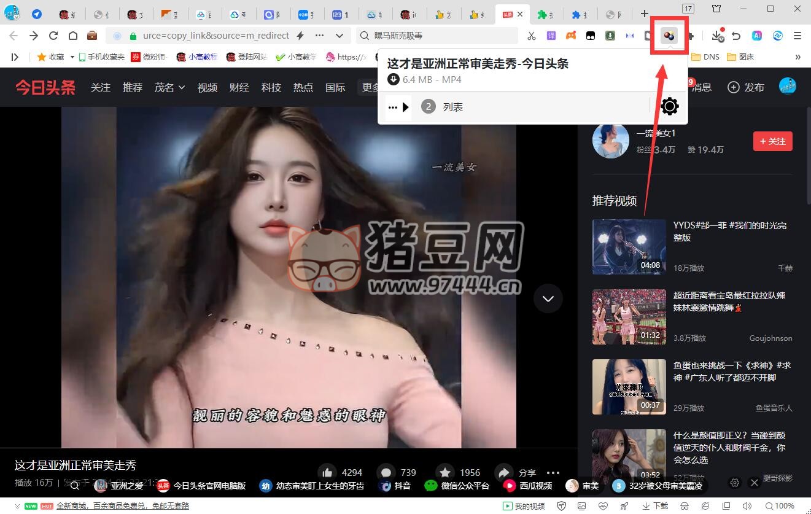Open the DNS bookmark folder

705,56
